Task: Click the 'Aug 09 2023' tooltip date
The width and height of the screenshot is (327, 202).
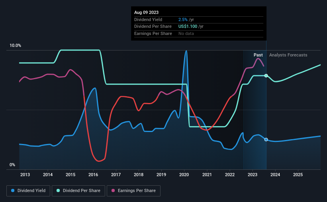Action: pos(147,12)
